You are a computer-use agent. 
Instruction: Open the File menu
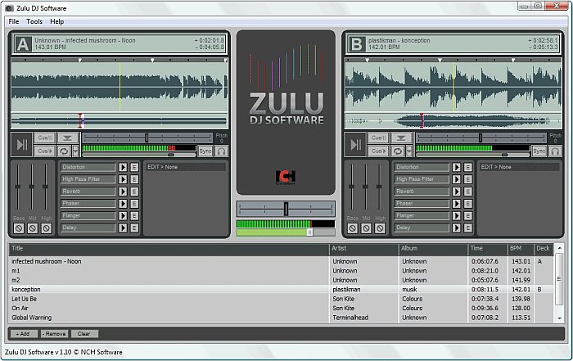[x=14, y=21]
